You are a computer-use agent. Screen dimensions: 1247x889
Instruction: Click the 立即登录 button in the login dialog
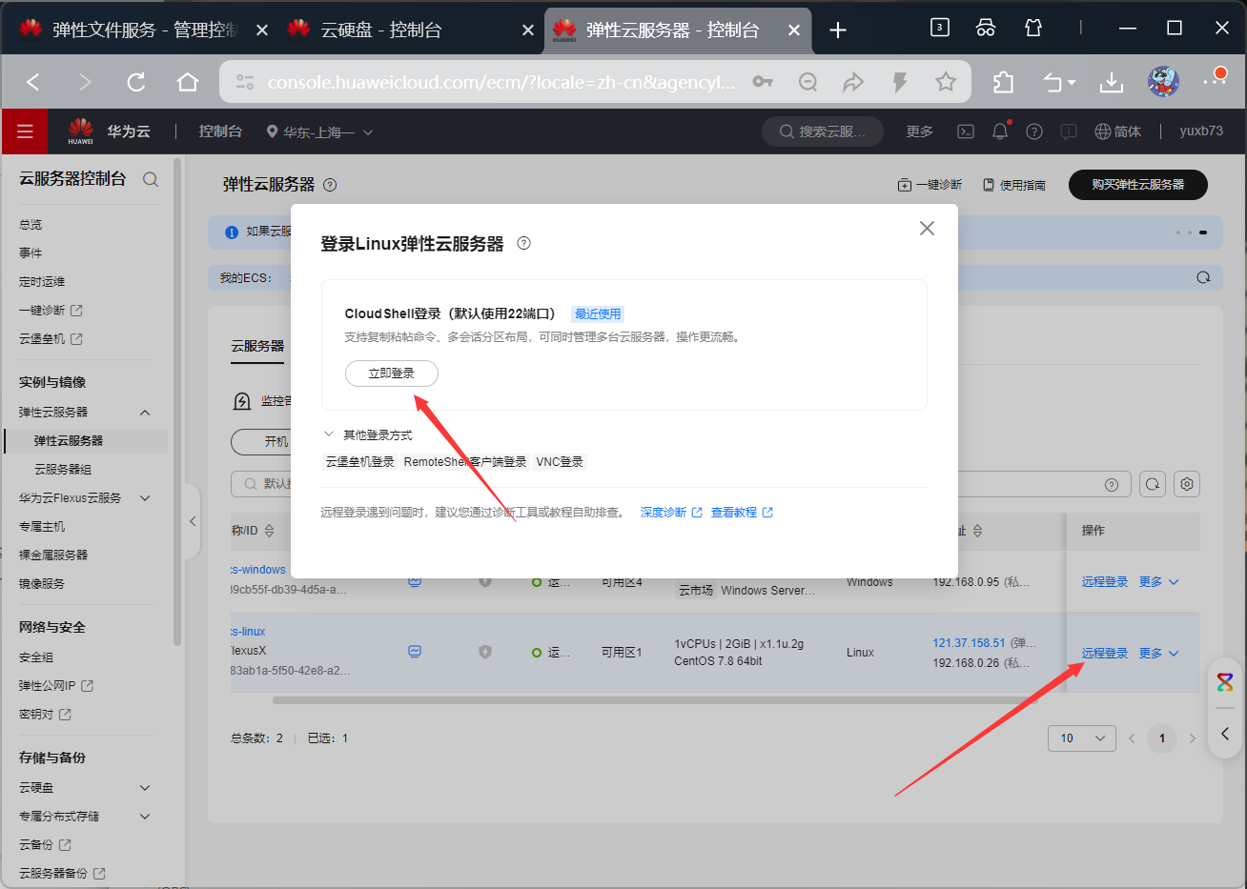pyautogui.click(x=391, y=374)
